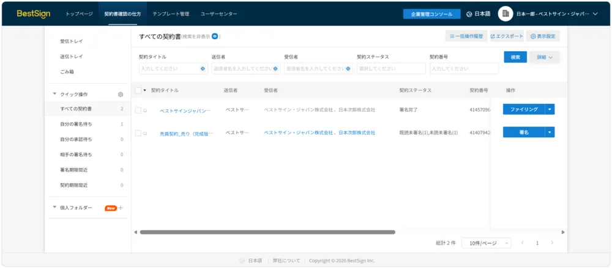Image resolution: width=612 pixels, height=268 pixels.
Task: Click the 検索 search button
Action: point(515,57)
